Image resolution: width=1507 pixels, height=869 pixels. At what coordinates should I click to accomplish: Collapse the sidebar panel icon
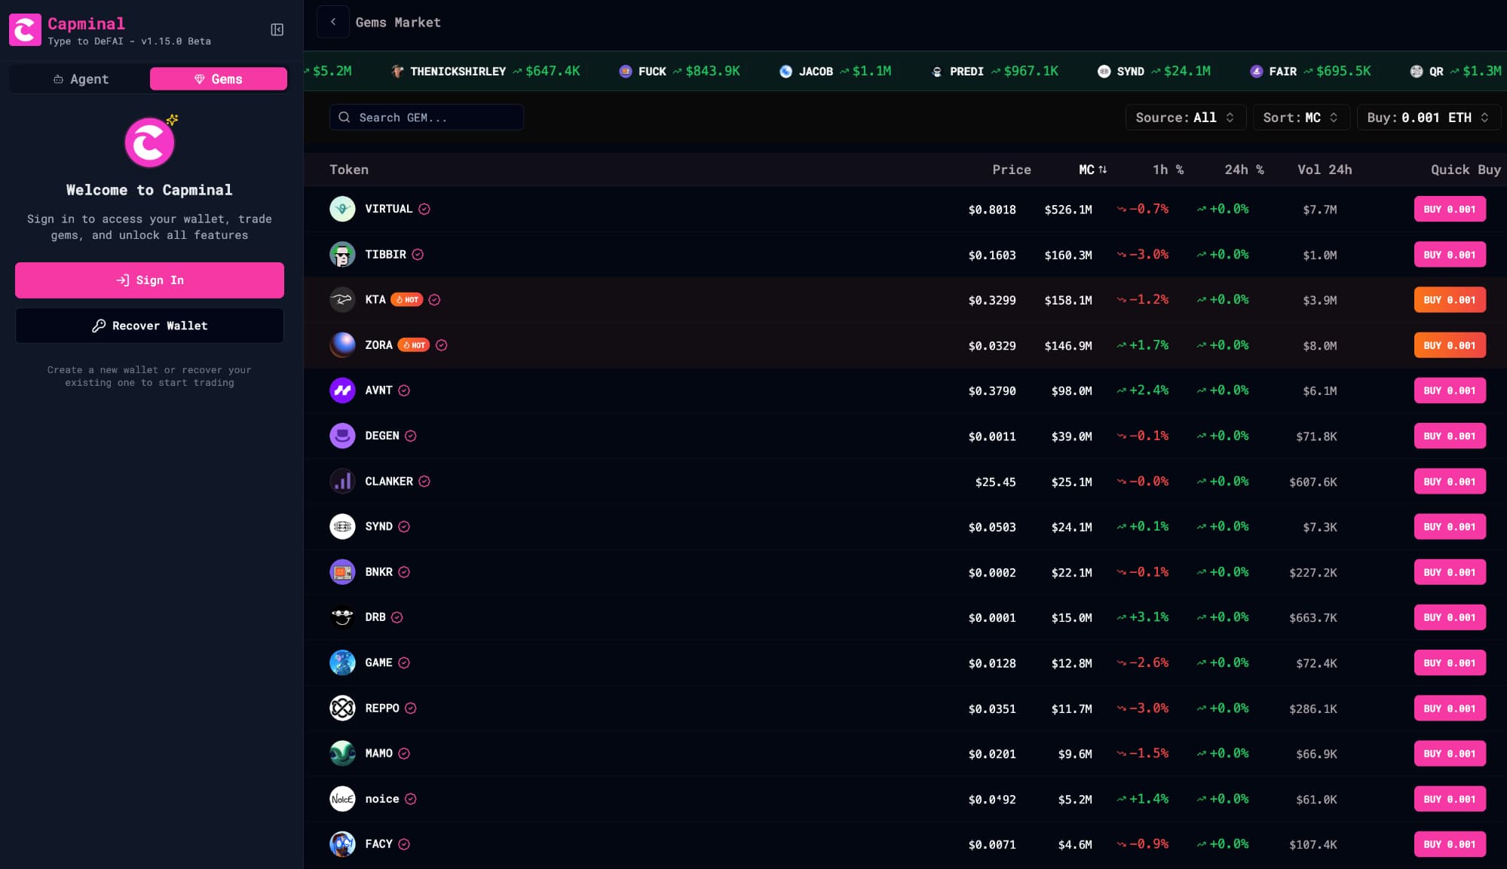(277, 29)
